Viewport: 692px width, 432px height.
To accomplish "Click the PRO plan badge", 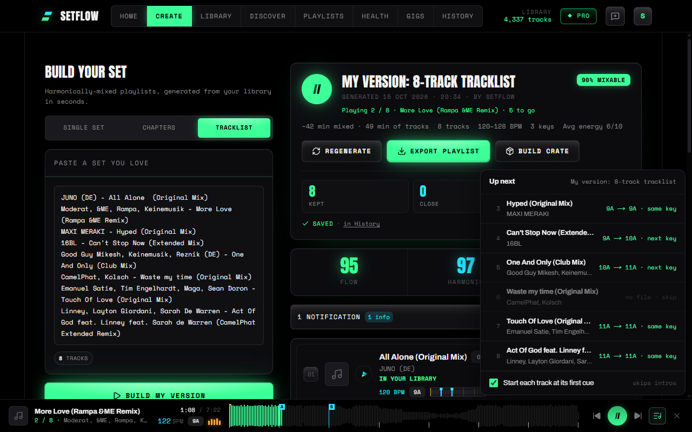I will coord(578,16).
